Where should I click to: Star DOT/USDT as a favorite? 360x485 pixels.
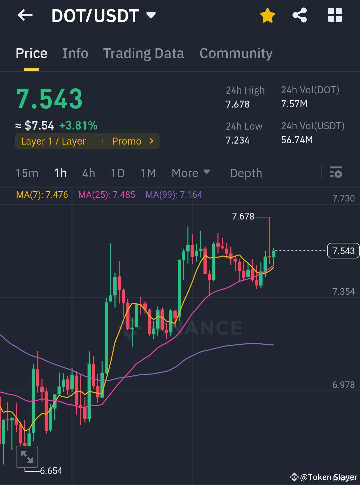(x=267, y=15)
